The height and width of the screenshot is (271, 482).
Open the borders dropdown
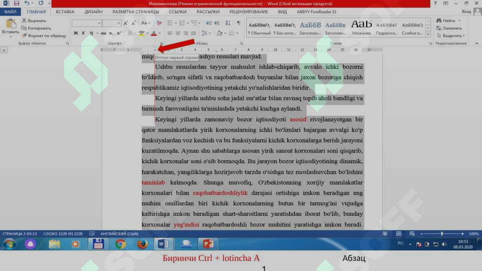click(237, 33)
